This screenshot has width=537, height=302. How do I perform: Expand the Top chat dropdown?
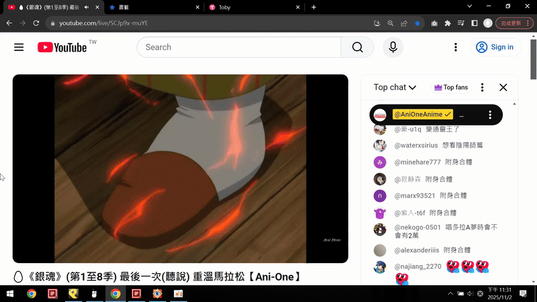(395, 87)
